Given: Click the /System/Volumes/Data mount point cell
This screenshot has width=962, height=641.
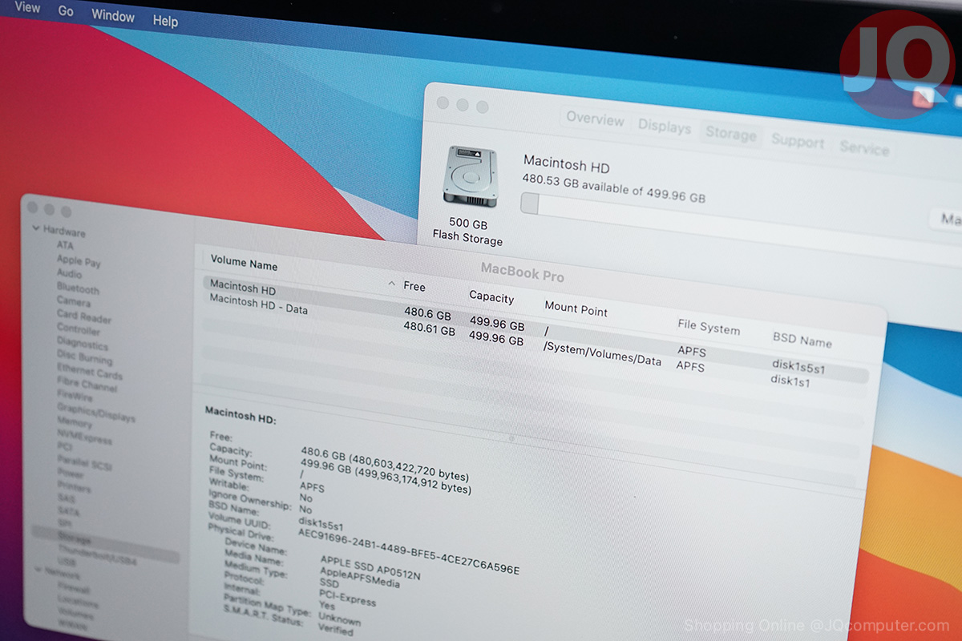Looking at the screenshot, I should point(602,353).
